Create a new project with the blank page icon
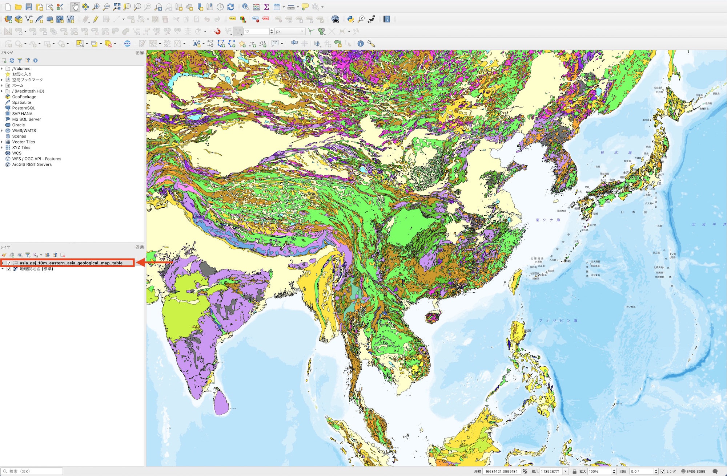 pos(8,7)
